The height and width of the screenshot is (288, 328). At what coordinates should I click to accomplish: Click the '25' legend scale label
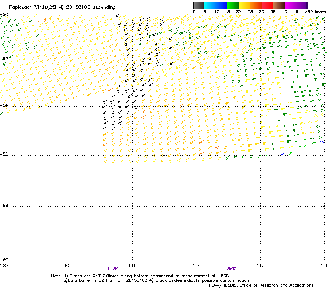250,12
